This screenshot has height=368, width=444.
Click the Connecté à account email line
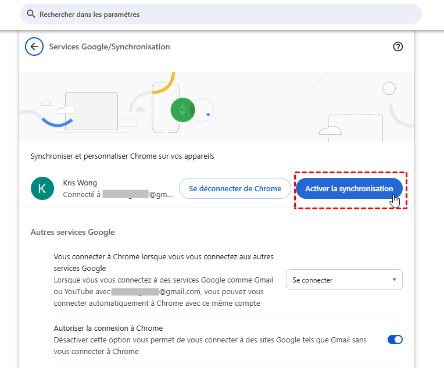click(x=117, y=195)
